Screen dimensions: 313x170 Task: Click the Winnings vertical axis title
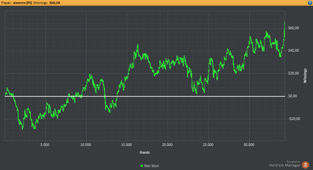(305, 75)
